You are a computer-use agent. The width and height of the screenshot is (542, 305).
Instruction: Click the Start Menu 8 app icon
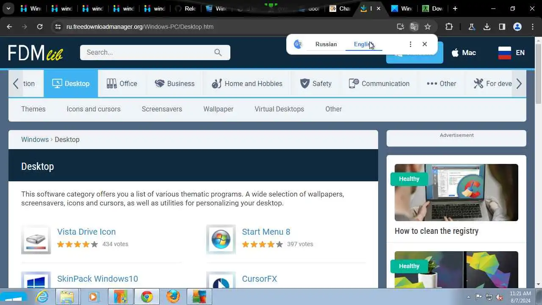221,239
